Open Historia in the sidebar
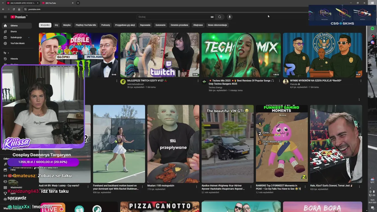This screenshot has height=212, width=377. click(x=17, y=59)
